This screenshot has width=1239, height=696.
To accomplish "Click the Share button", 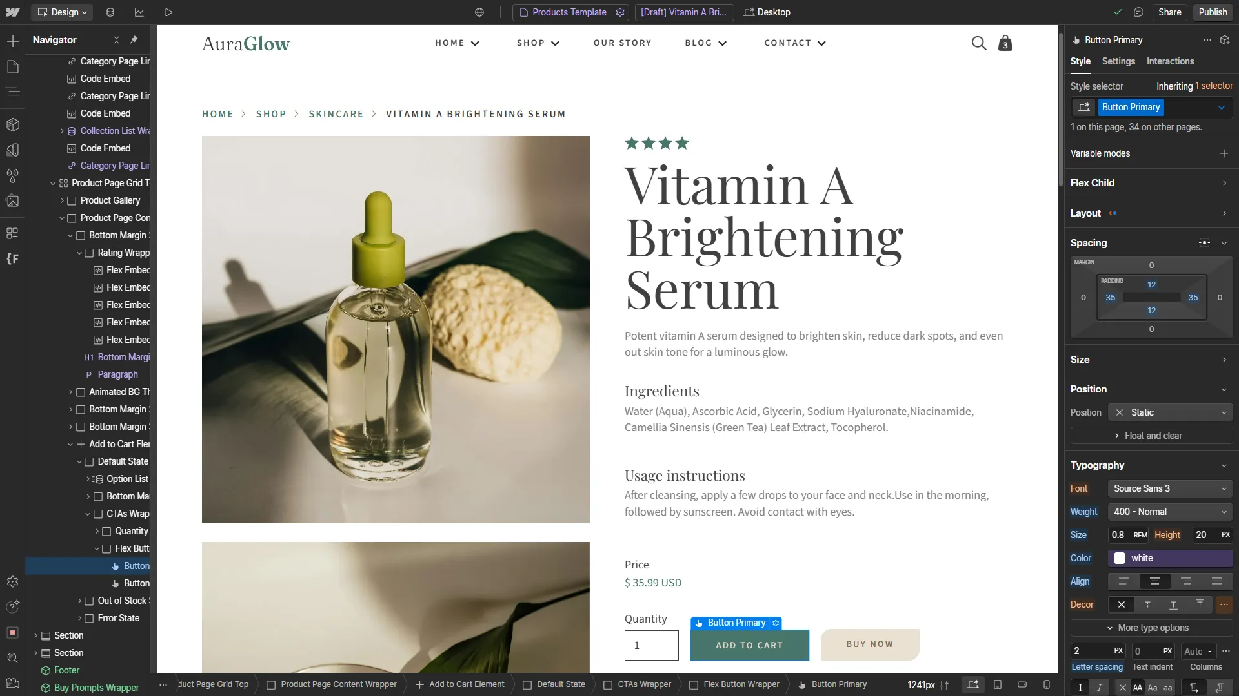I will [1169, 12].
